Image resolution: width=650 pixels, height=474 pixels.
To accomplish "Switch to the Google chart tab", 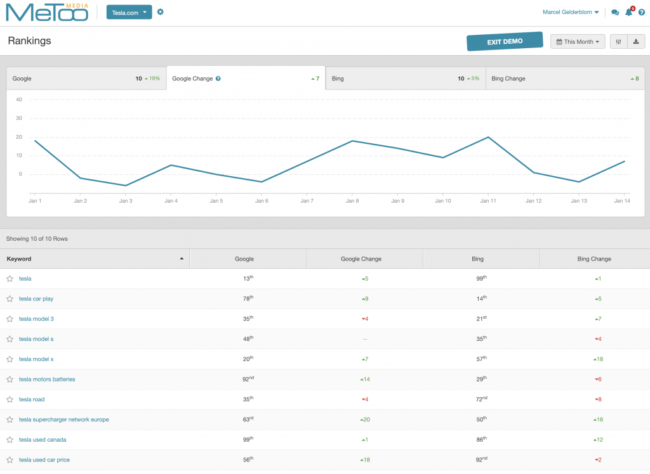I will [x=86, y=78].
